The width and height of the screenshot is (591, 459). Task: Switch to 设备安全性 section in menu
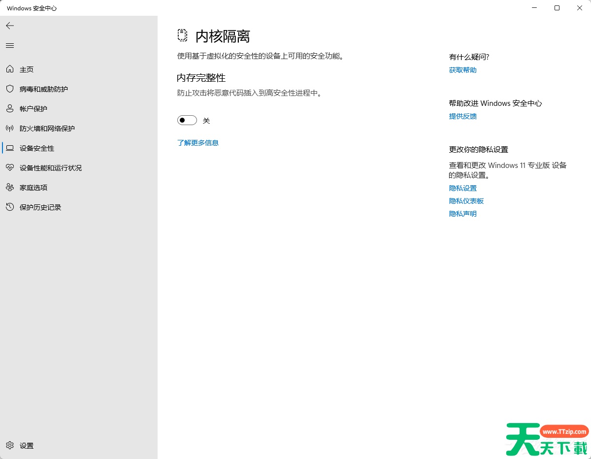click(37, 148)
